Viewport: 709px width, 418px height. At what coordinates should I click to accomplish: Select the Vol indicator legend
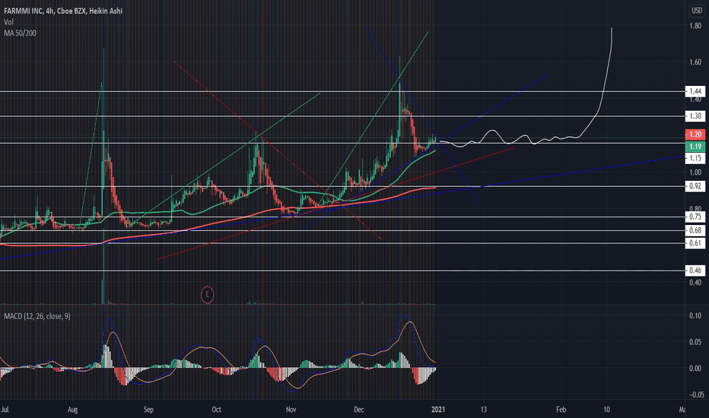coord(8,22)
